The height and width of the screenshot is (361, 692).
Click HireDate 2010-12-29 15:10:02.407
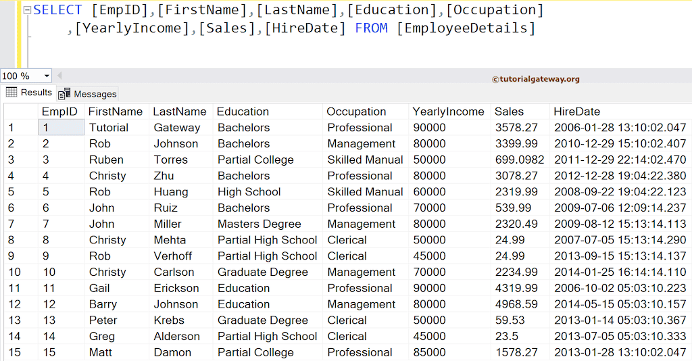(x=621, y=143)
